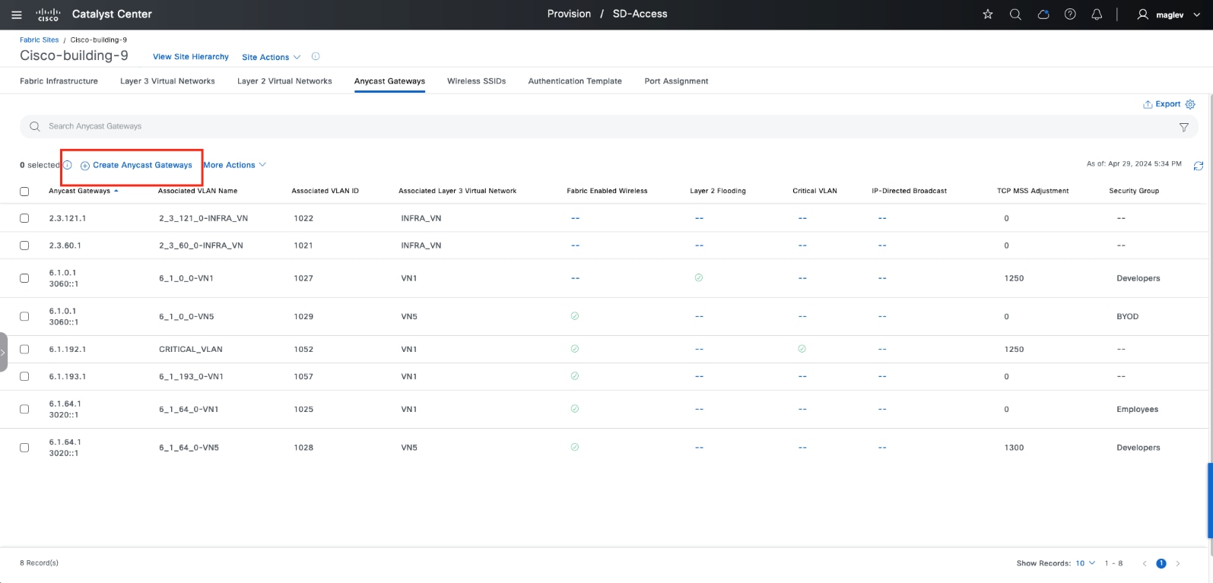Image resolution: width=1213 pixels, height=583 pixels.
Task: Expand the More Actions dropdown
Action: coord(234,165)
